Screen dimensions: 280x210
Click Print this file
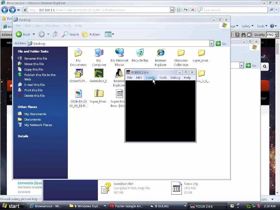pos(33,90)
